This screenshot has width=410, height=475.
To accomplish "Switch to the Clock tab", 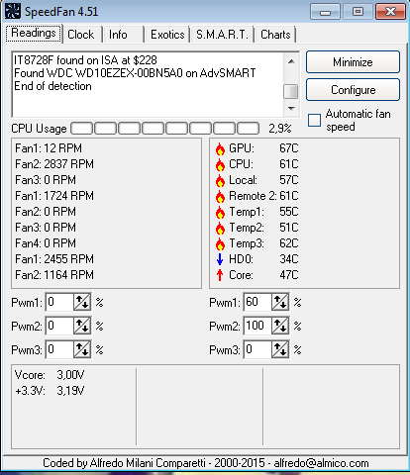I will click(x=81, y=35).
